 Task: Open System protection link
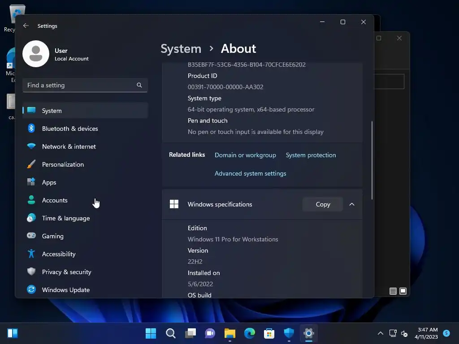pyautogui.click(x=311, y=155)
